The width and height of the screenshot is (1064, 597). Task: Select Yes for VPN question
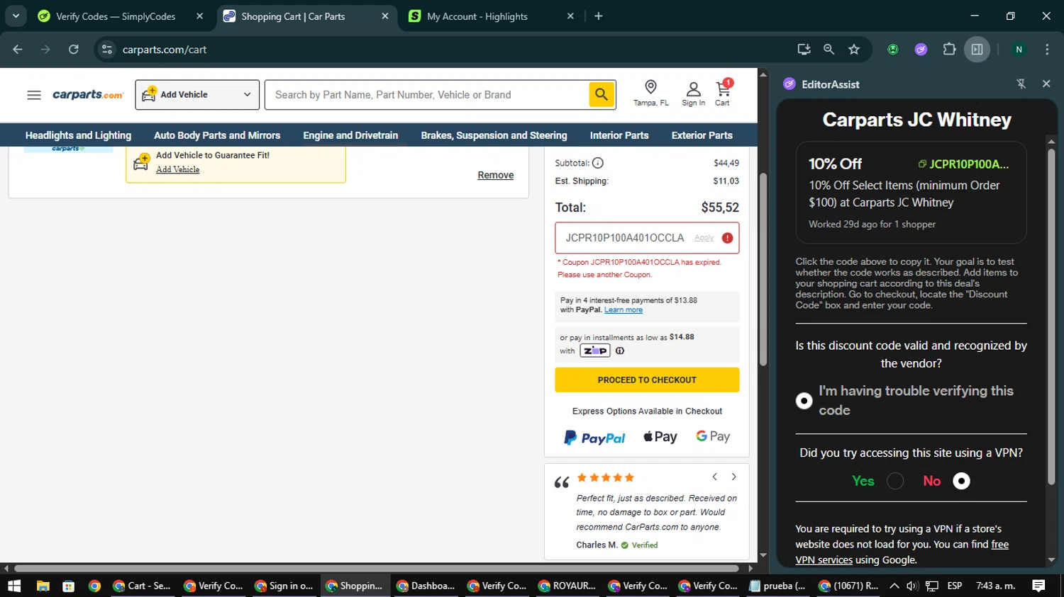pyautogui.click(x=896, y=481)
